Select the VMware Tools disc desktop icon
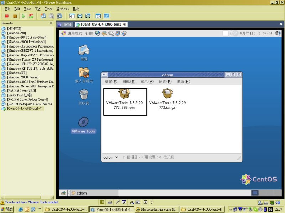The width and height of the screenshot is (285, 213). (x=83, y=125)
